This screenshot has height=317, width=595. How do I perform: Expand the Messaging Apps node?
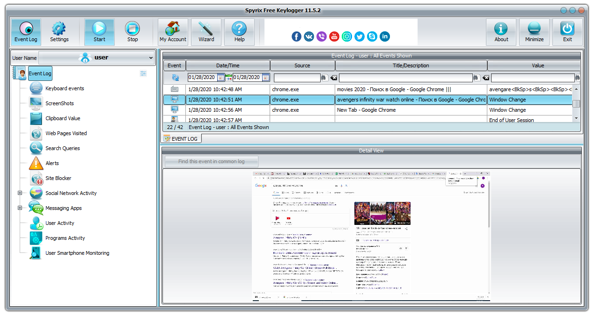(x=20, y=208)
